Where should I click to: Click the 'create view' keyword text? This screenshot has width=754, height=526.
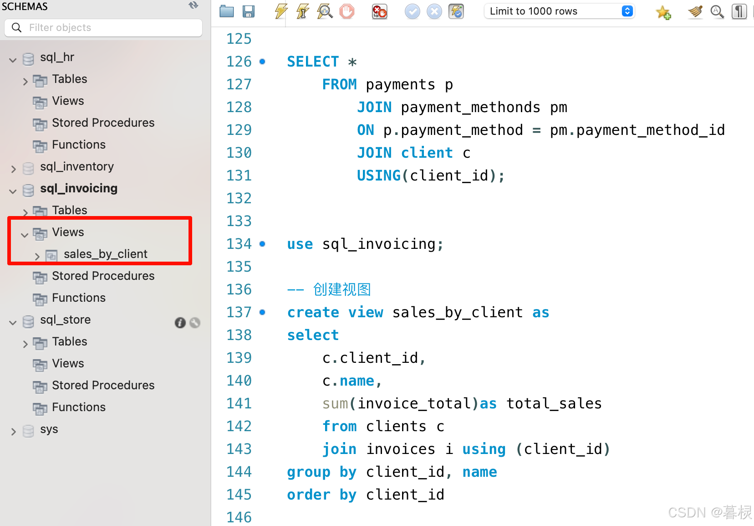tap(335, 312)
